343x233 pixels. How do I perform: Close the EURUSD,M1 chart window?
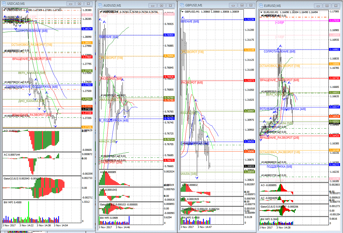[x=336, y=6]
